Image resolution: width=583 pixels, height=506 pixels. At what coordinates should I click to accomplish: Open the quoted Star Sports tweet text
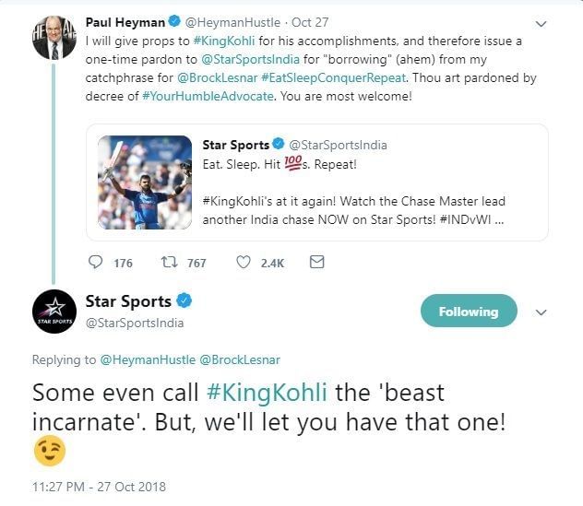(x=355, y=192)
